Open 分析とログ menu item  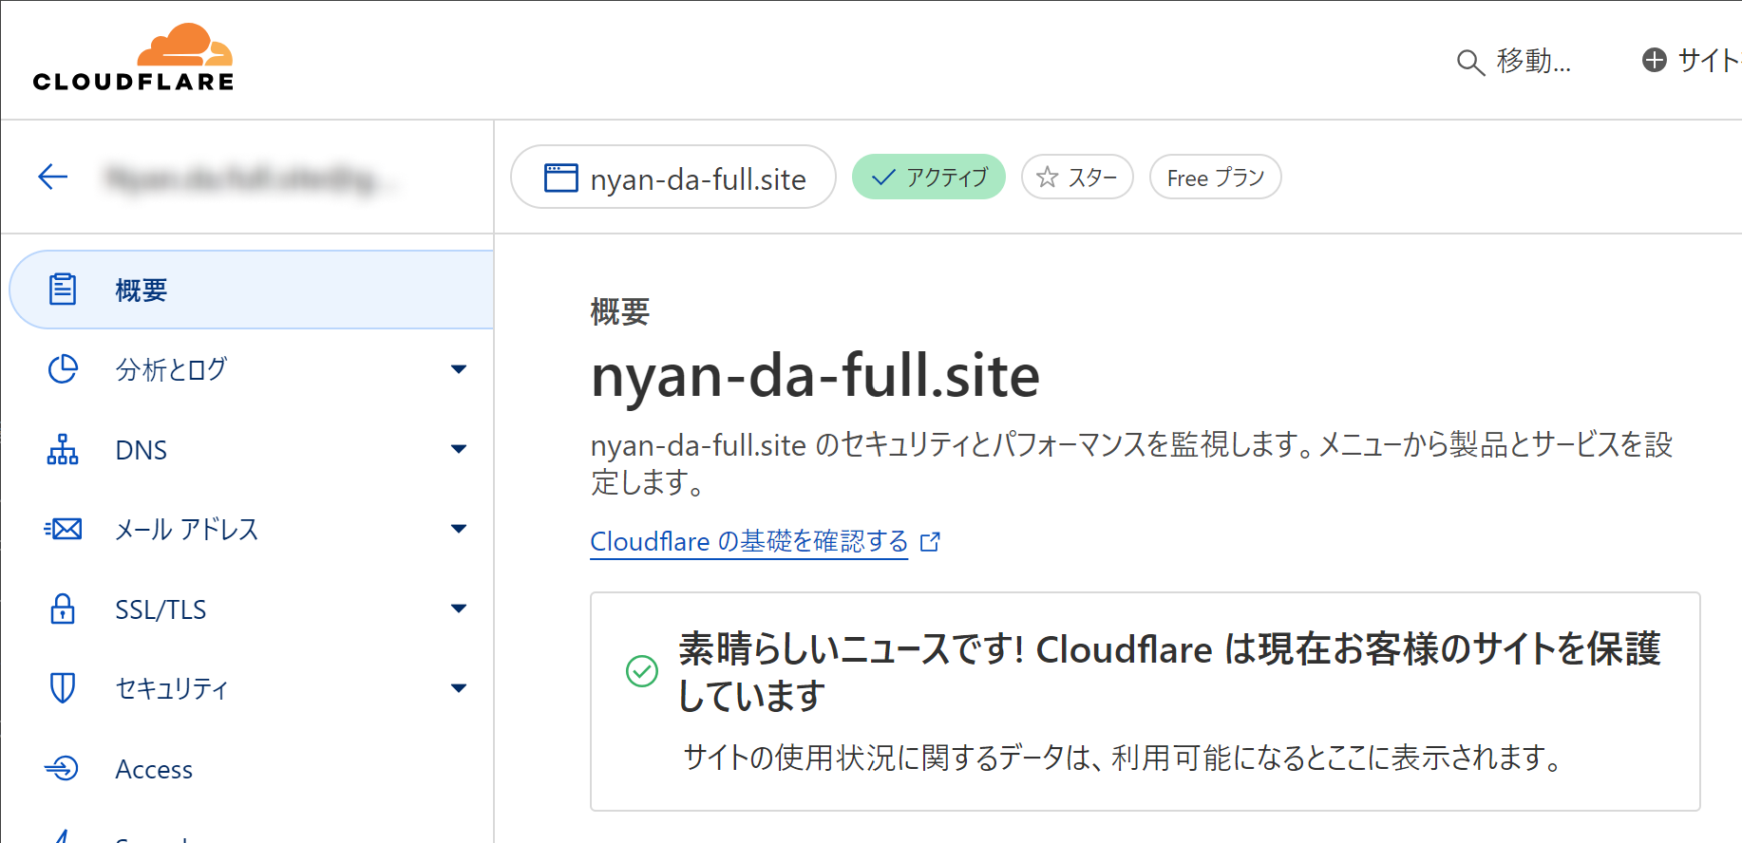[x=252, y=369]
